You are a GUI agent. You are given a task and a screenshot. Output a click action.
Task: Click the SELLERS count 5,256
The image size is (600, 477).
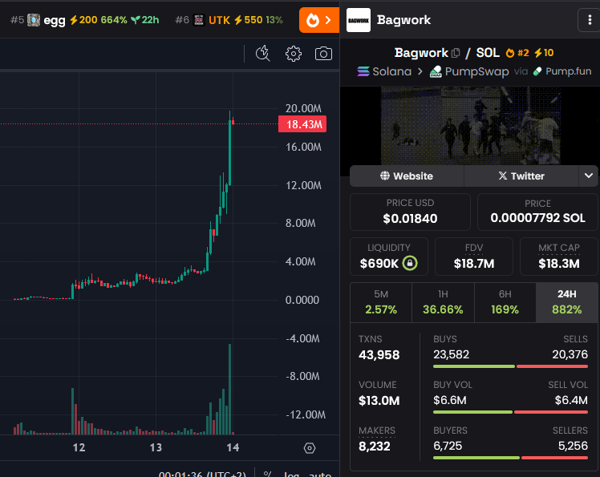click(x=573, y=446)
